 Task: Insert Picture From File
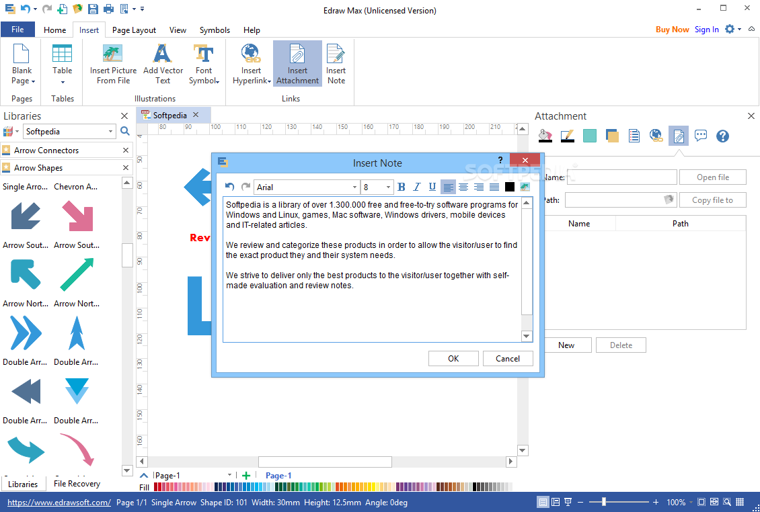click(114, 65)
